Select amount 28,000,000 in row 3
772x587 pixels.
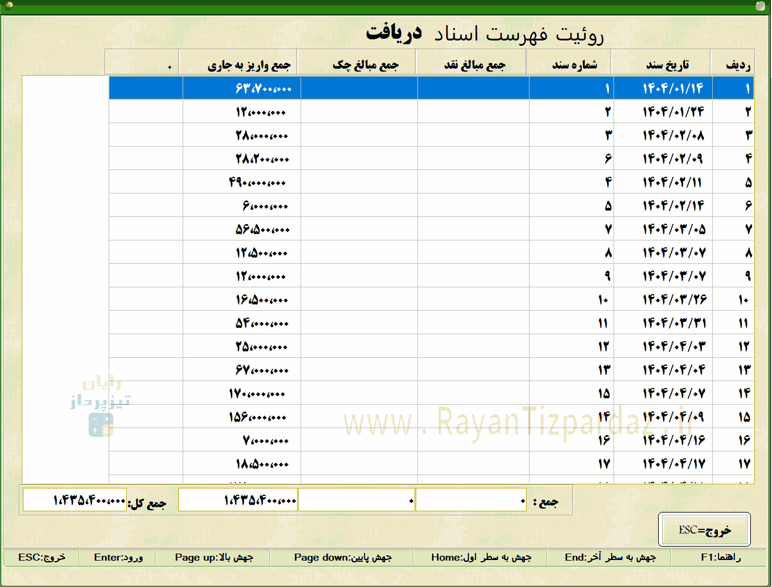[x=242, y=135]
